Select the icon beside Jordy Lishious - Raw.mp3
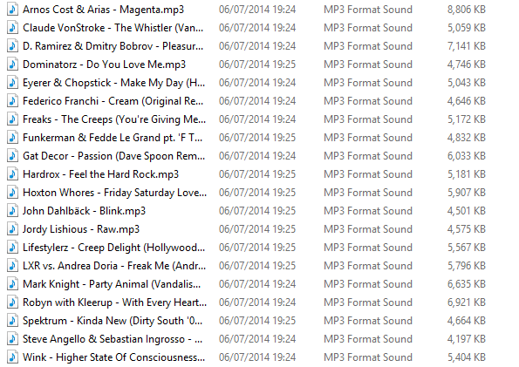This screenshot has height=367, width=519. point(12,229)
